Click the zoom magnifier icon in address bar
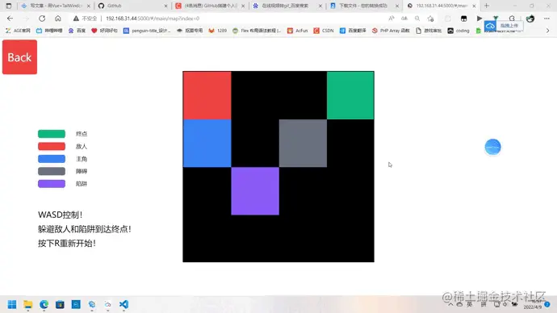The width and height of the screenshot is (557, 313). [417, 19]
